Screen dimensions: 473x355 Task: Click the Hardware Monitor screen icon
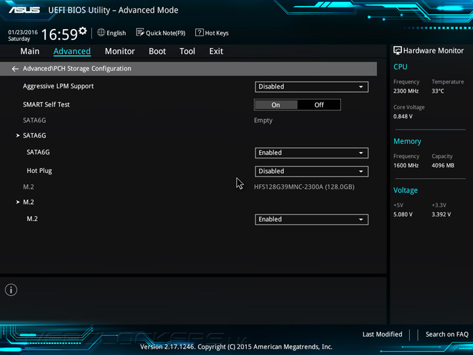397,51
